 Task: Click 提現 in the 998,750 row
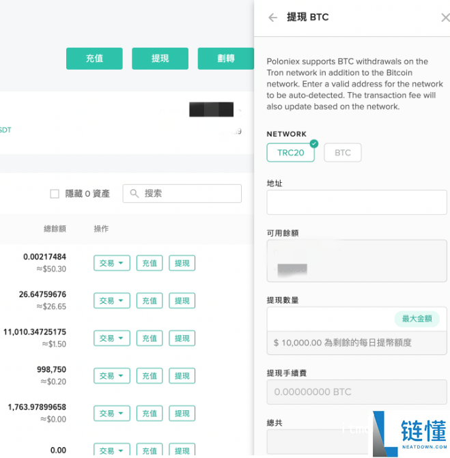click(182, 375)
